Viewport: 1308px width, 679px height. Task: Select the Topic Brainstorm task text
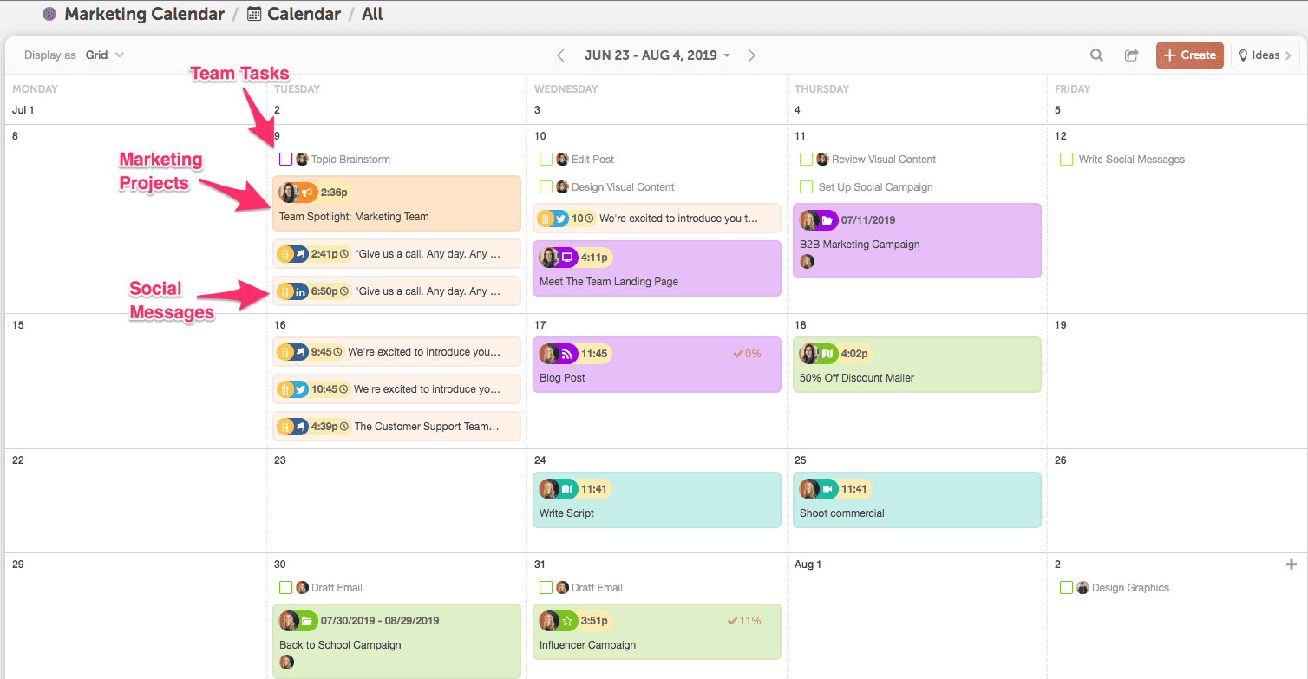click(x=350, y=160)
